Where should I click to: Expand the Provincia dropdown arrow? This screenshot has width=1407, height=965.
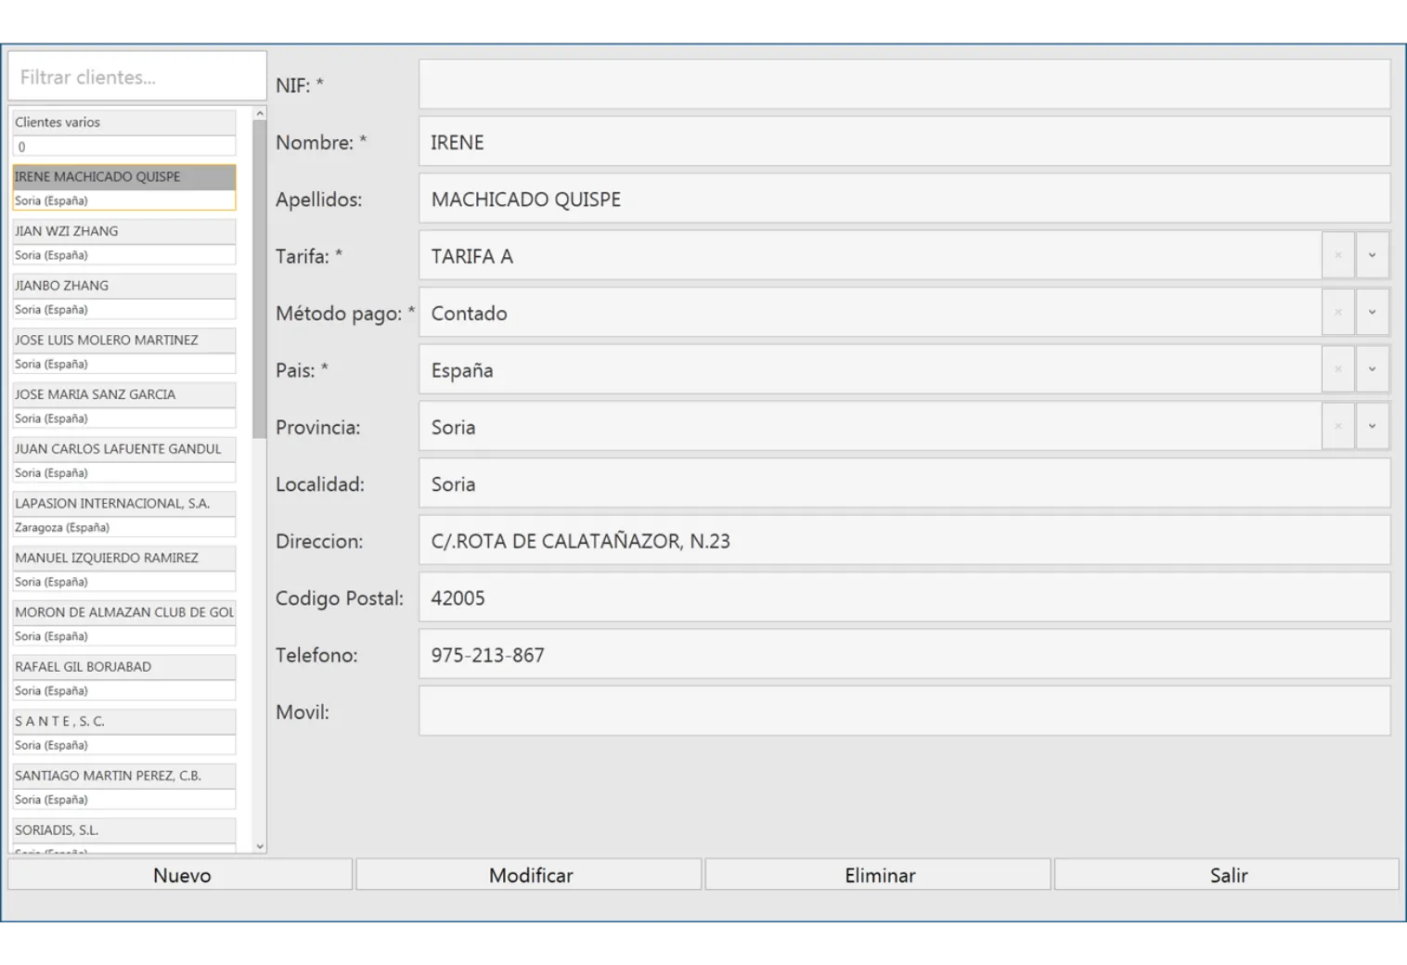pyautogui.click(x=1372, y=427)
